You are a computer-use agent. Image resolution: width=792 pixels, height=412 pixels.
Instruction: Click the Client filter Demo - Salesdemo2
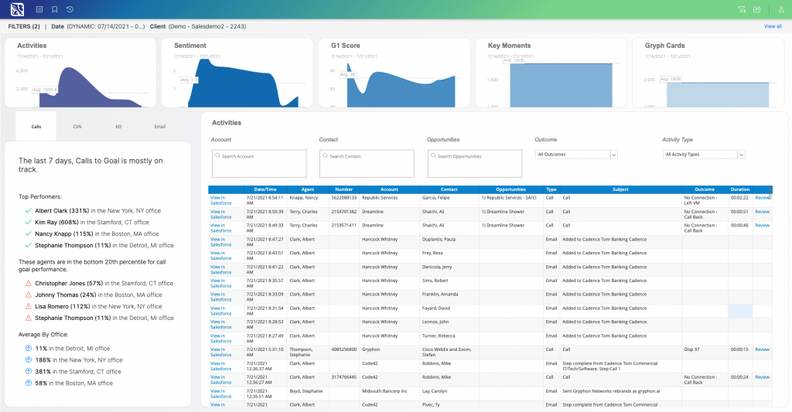(x=197, y=26)
